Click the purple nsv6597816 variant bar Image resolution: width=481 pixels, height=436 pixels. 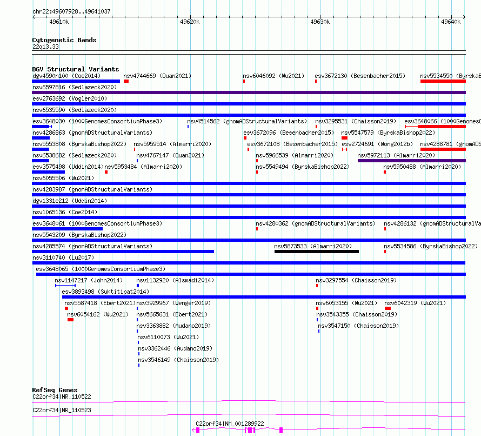coord(249,93)
